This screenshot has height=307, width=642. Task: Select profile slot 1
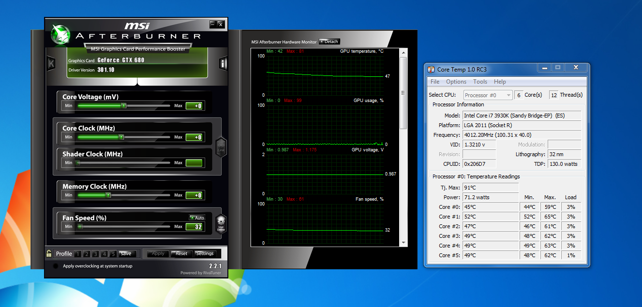pyautogui.click(x=78, y=254)
